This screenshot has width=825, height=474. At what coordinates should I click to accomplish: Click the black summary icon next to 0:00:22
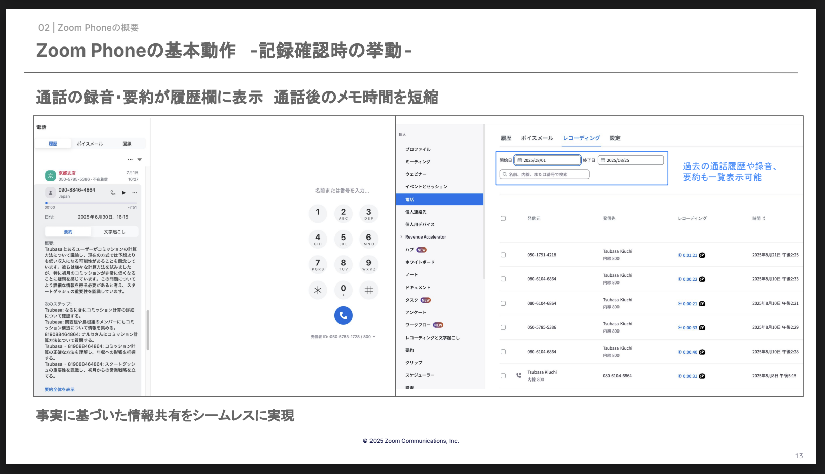pyautogui.click(x=702, y=279)
